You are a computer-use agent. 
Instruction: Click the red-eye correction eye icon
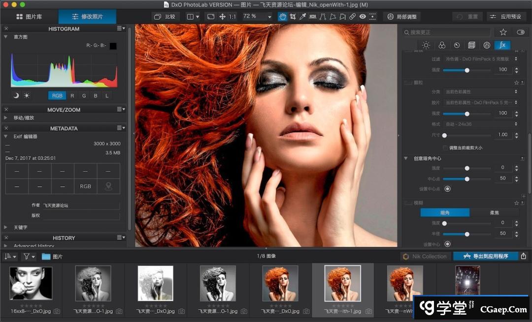pyautogui.click(x=363, y=17)
